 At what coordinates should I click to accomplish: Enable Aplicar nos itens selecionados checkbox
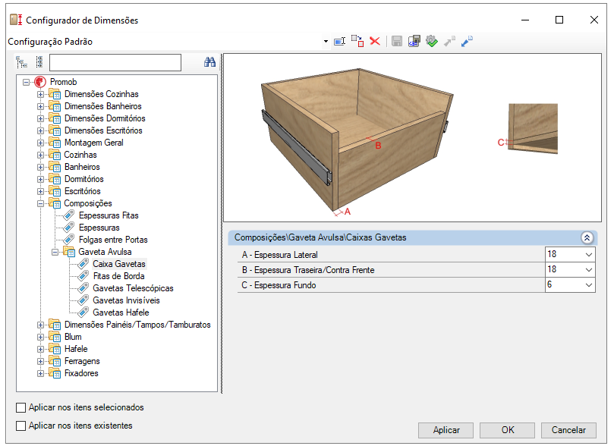(20, 407)
